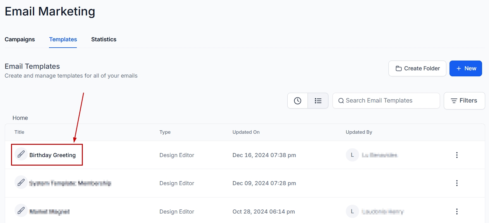Click the second row design editor brush icon
Viewport: 489px width, 223px height.
[x=21, y=183]
